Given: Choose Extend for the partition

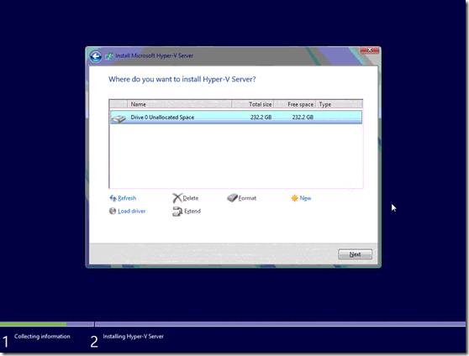Looking at the screenshot, I should tap(192, 212).
